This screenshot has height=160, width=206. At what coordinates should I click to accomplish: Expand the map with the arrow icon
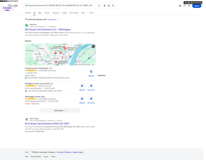(x=93, y=46)
